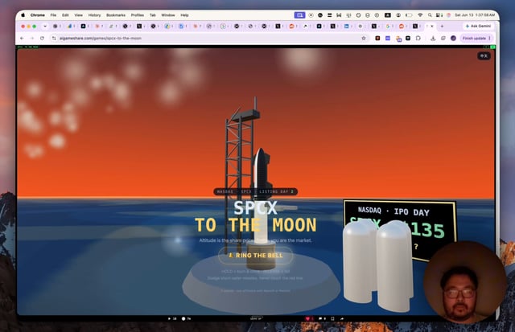This screenshot has height=332, width=515.
Task: Open Spotlight search in the menu bar
Action: [x=430, y=15]
